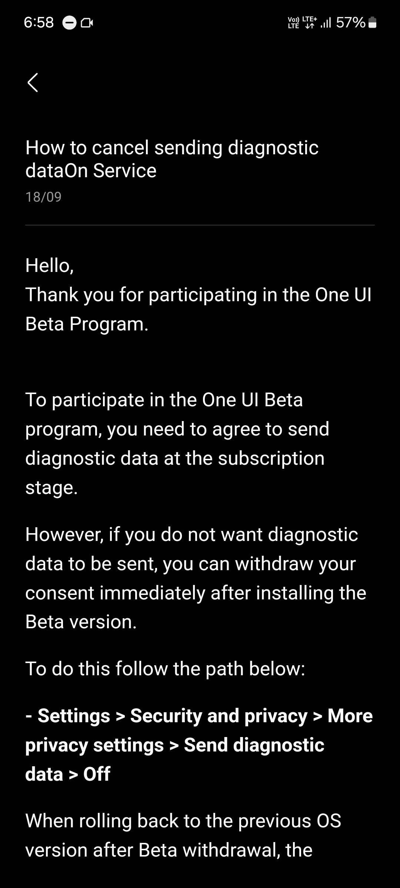Tap bold "Send diagnostic data > Off" text
The height and width of the screenshot is (888, 400).
coord(254,745)
